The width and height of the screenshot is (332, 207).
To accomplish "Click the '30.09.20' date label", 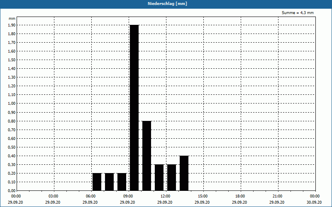I will pyautogui.click(x=314, y=202).
